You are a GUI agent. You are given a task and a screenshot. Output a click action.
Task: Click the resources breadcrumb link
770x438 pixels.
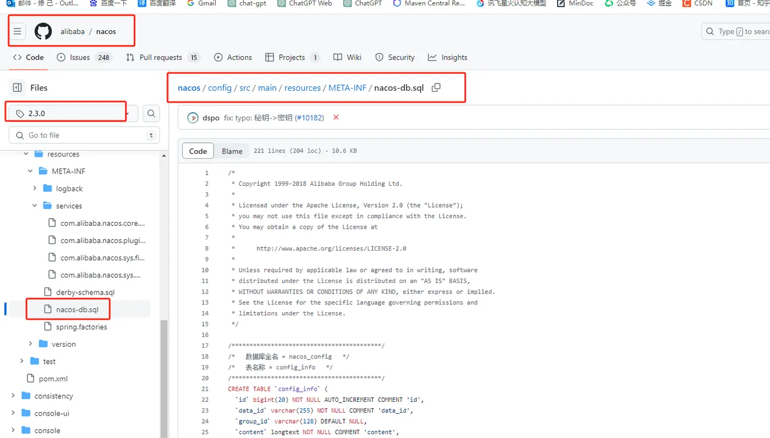click(x=302, y=88)
